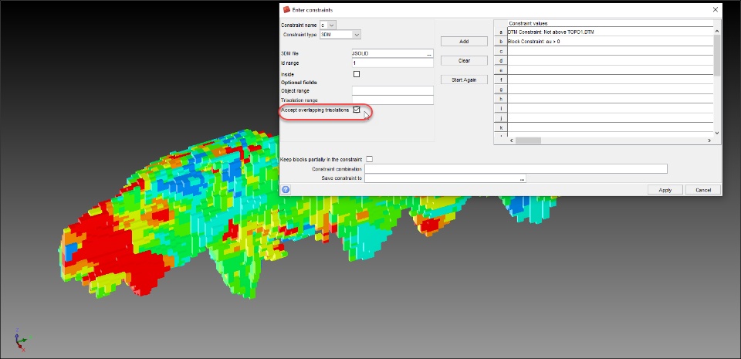The width and height of the screenshot is (741, 359).
Task: Click the Cancel button
Action: click(x=703, y=190)
